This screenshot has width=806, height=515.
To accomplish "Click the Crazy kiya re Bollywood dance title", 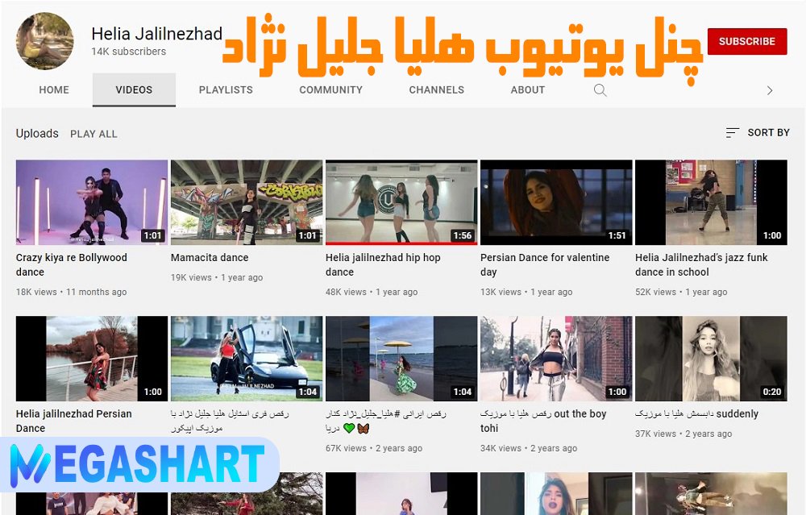I will 72,264.
